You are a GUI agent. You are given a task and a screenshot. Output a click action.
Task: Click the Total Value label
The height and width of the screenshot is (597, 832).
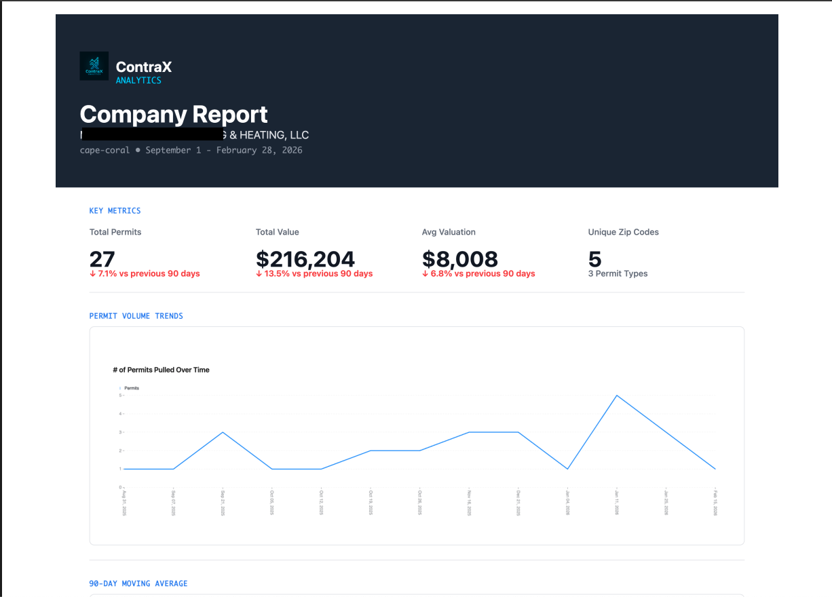pos(278,232)
